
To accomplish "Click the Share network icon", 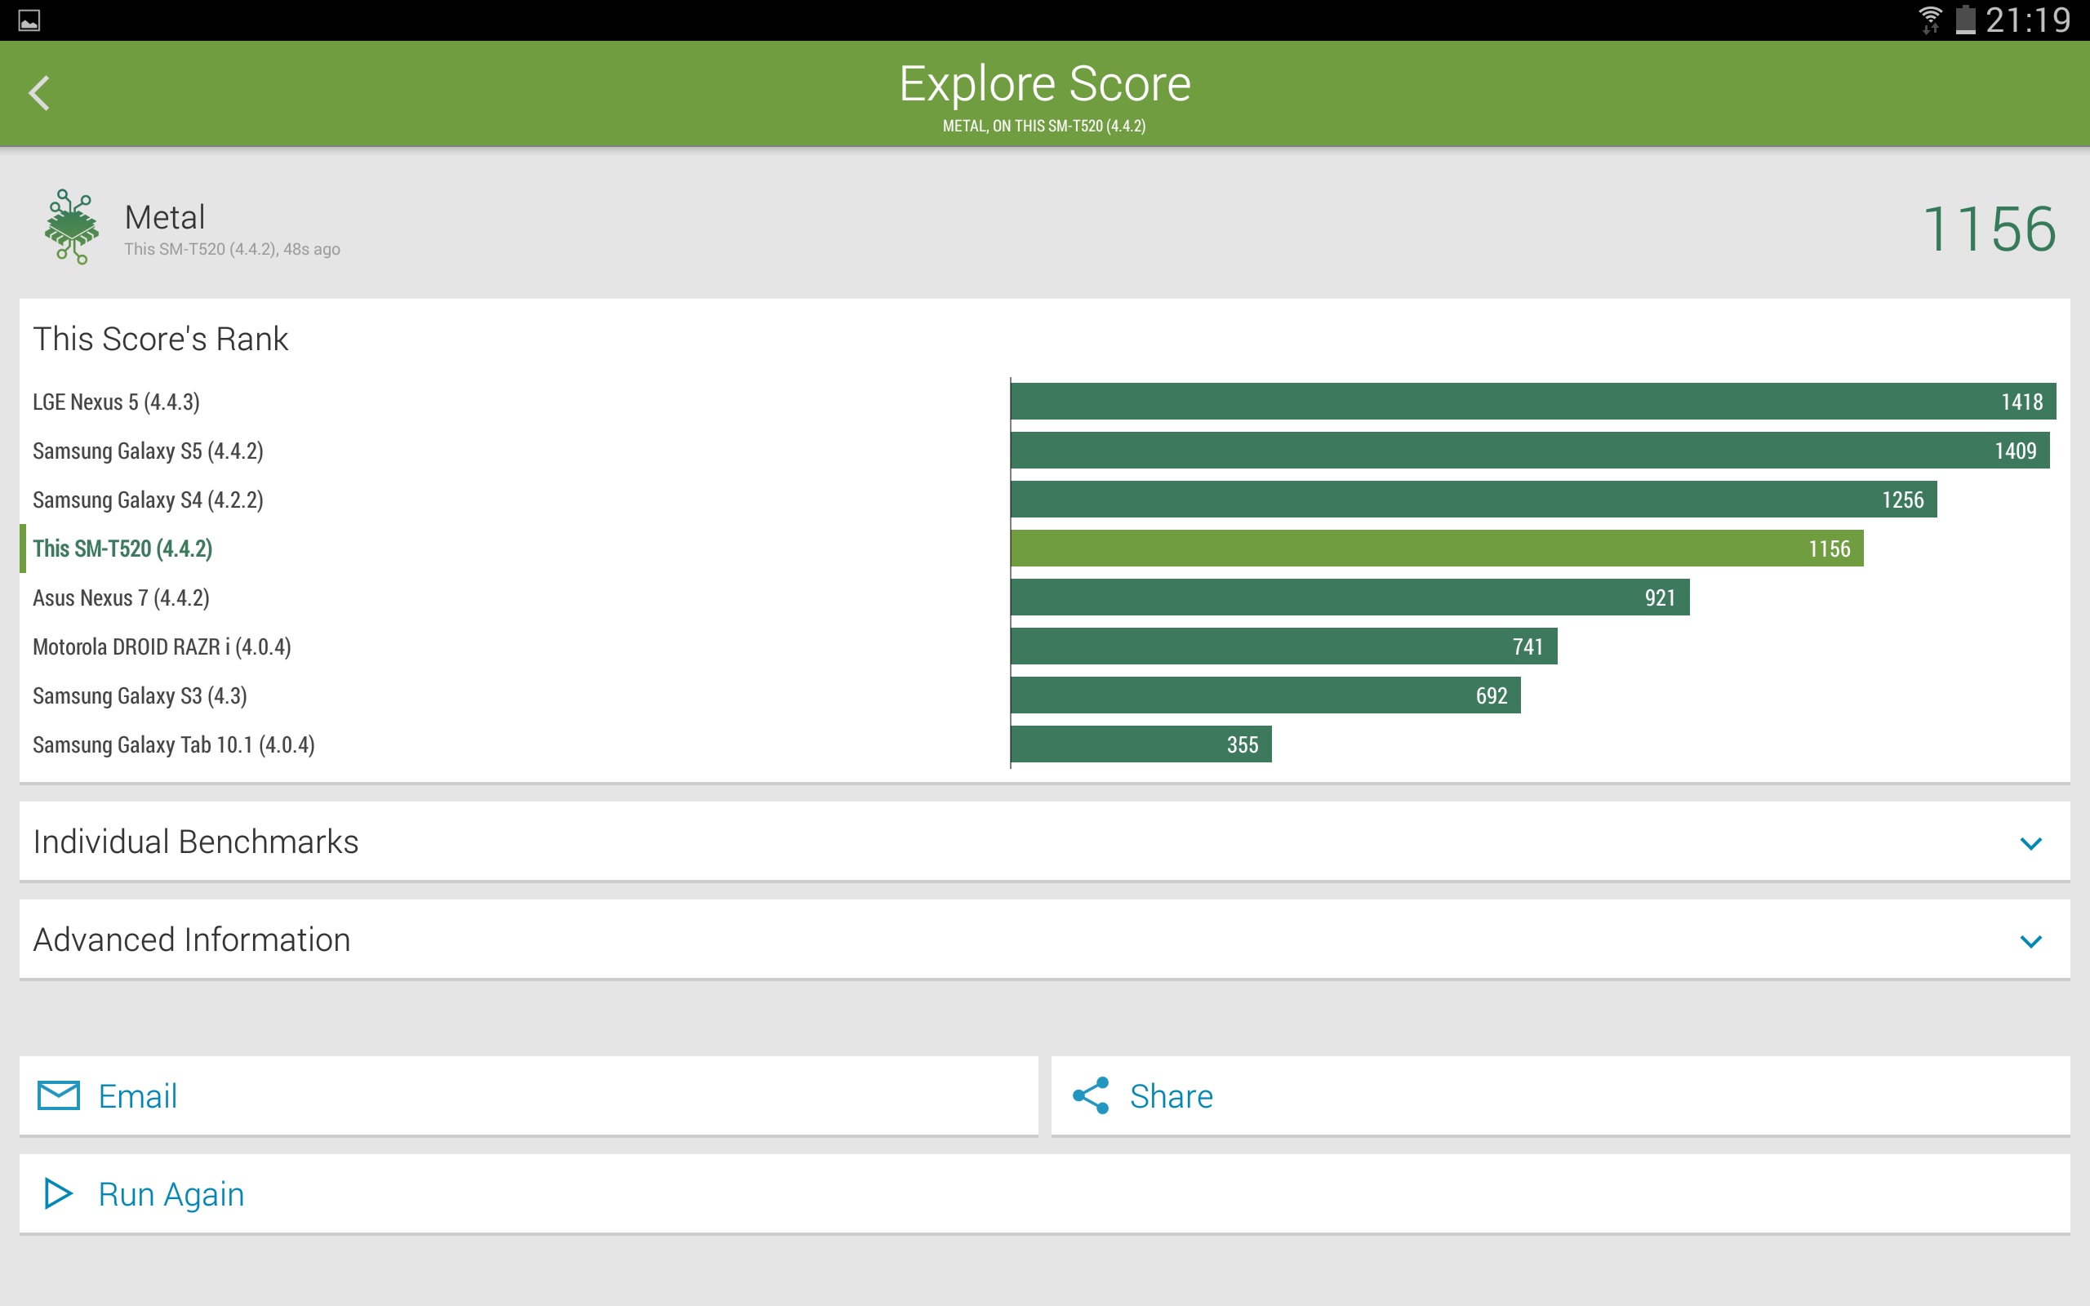I will [1091, 1095].
